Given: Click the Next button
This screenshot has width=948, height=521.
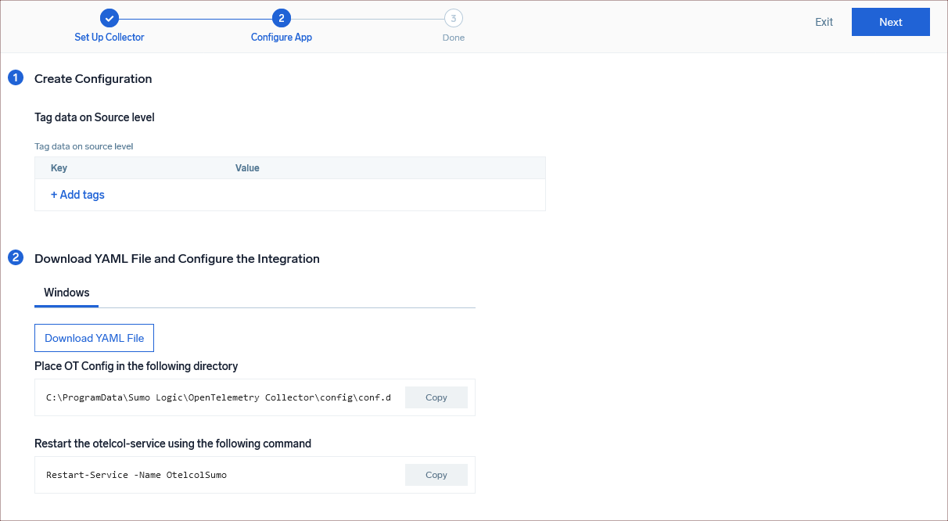Looking at the screenshot, I should [x=890, y=21].
